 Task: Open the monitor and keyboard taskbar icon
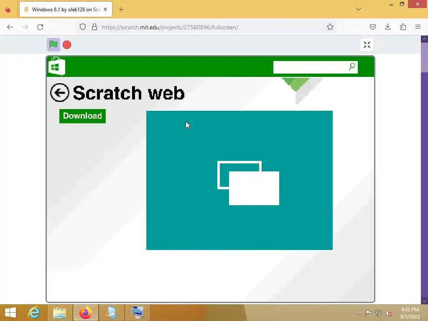(x=137, y=313)
